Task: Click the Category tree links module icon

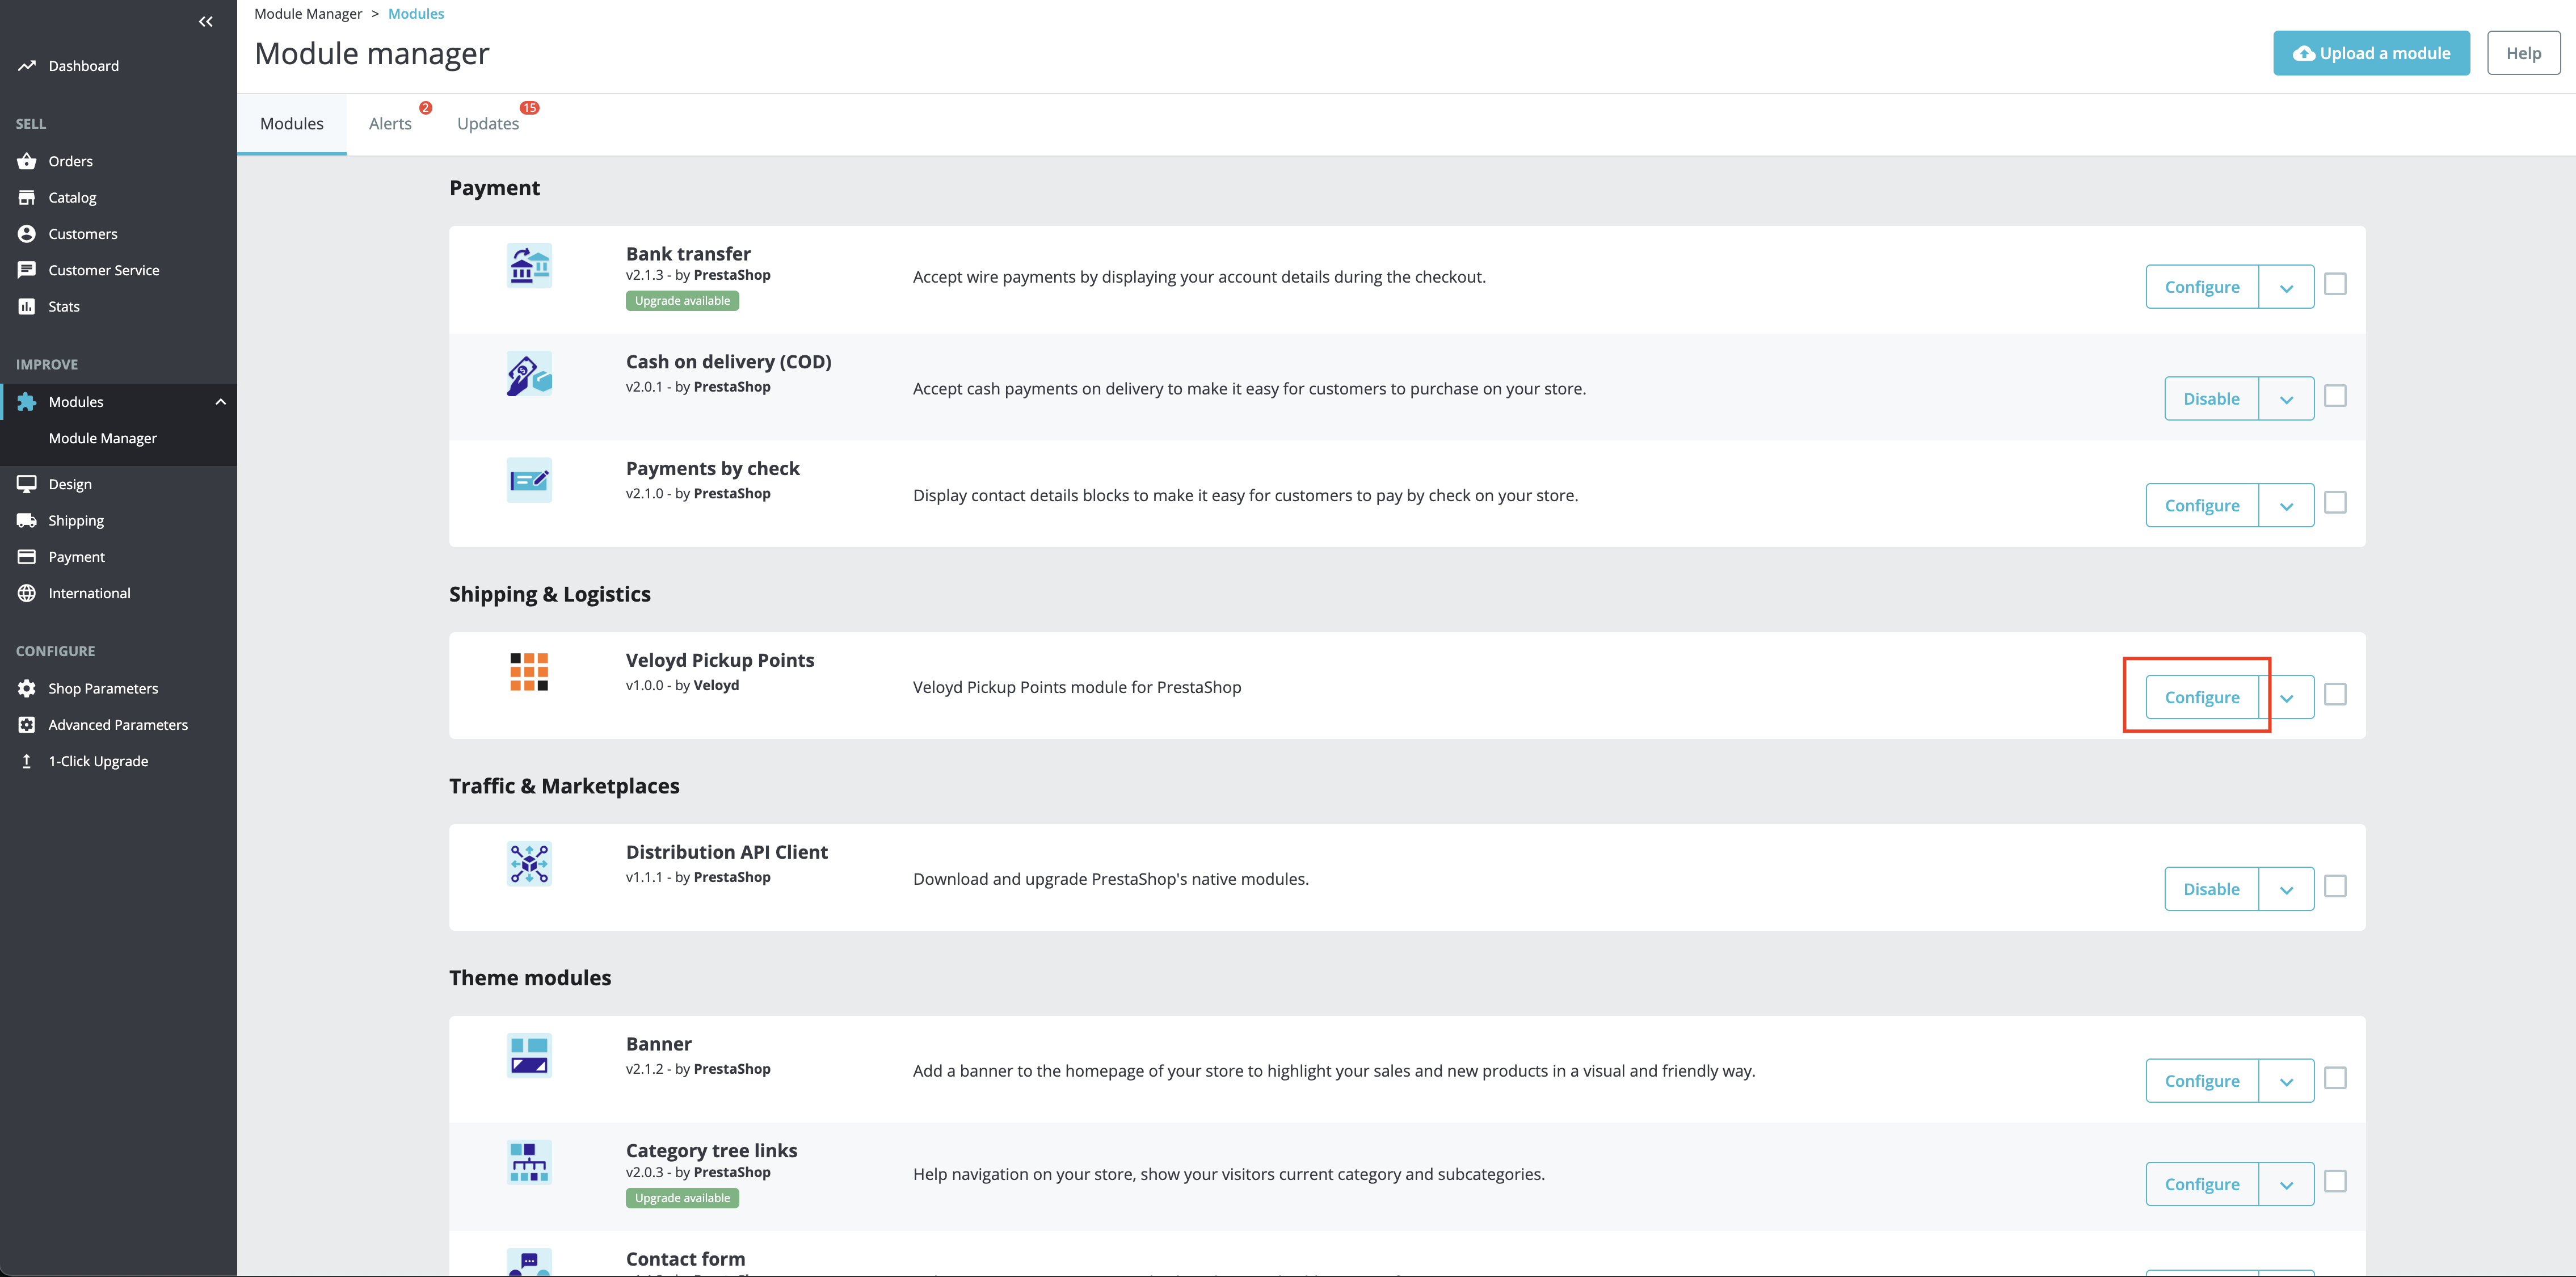Action: point(529,1163)
